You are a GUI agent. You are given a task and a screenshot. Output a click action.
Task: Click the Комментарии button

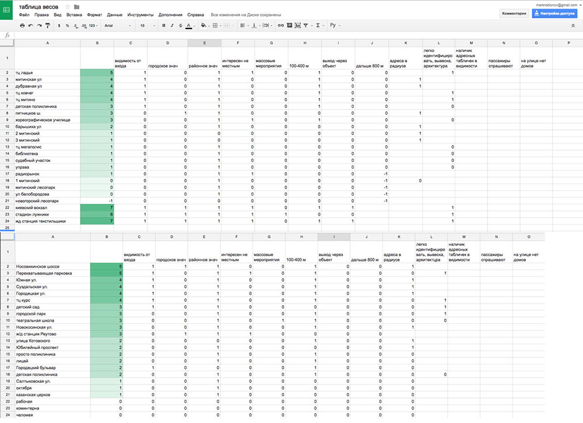coord(514,13)
